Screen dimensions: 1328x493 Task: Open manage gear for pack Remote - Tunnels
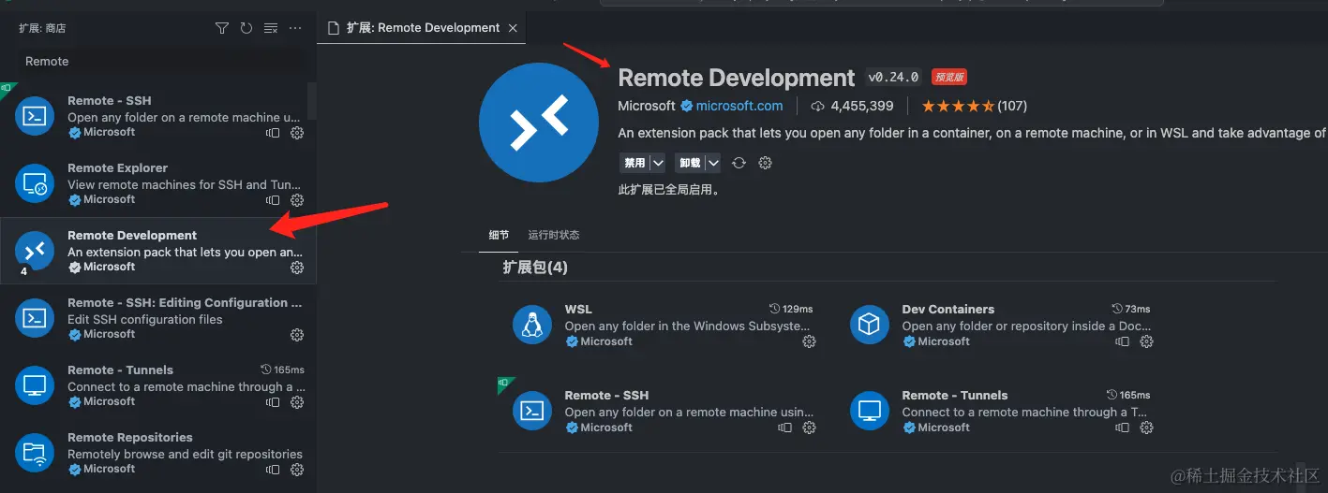coord(1147,428)
